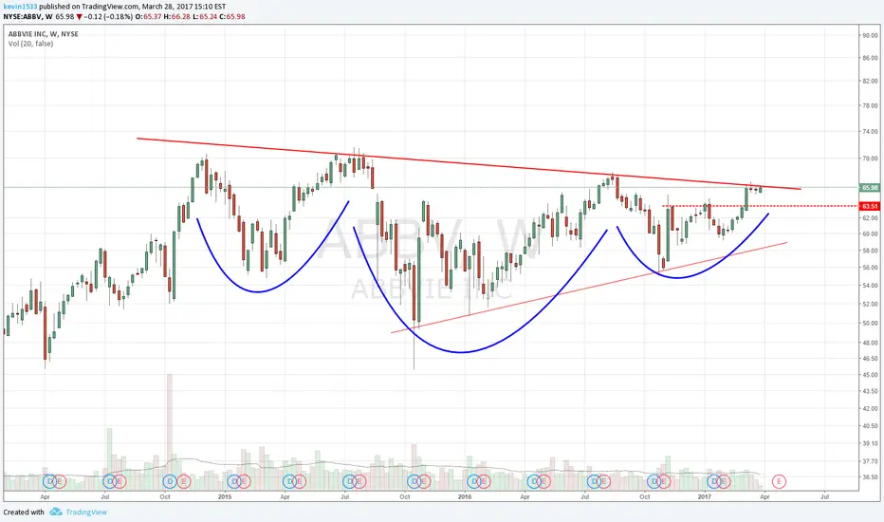Click the 'March 28, 2017 15:10 EST' publish date
The width and height of the screenshot is (884, 522).
184,7
